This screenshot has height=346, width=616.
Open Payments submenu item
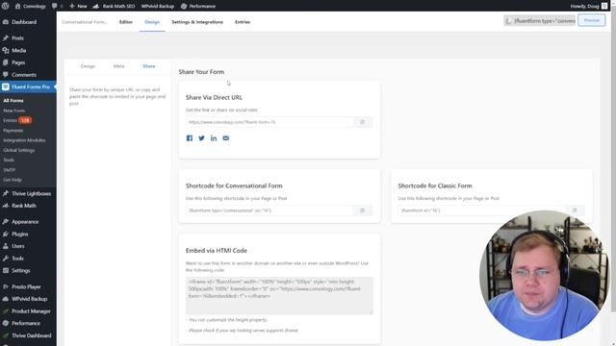pos(13,131)
